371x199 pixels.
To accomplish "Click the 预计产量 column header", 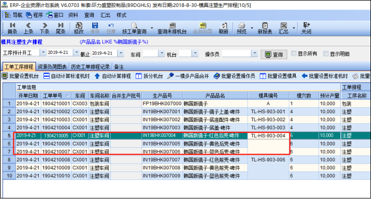I will (330, 96).
